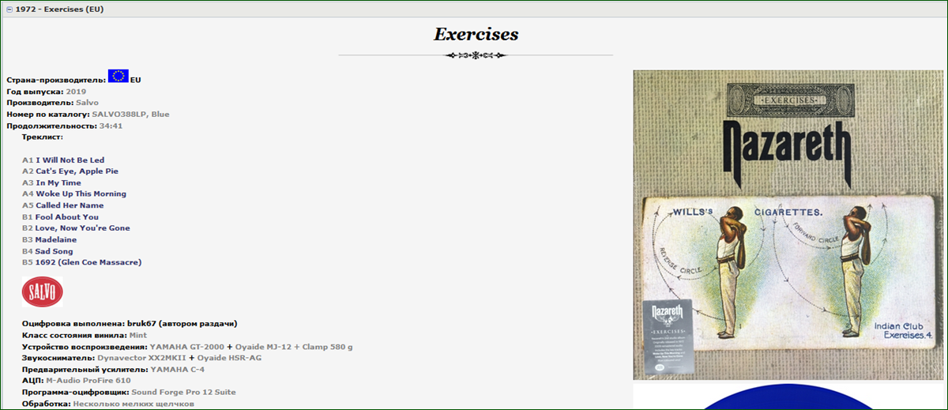Click software value Sound Forge Pro 12 Suite
Image resolution: width=948 pixels, height=410 pixels.
[183, 392]
